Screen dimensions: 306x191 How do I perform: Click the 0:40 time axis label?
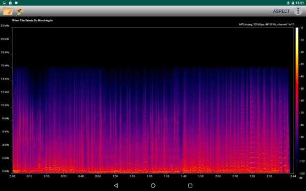[x=81, y=176]
